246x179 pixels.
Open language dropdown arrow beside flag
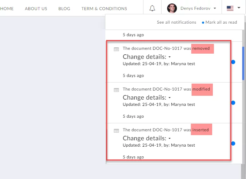click(239, 8)
